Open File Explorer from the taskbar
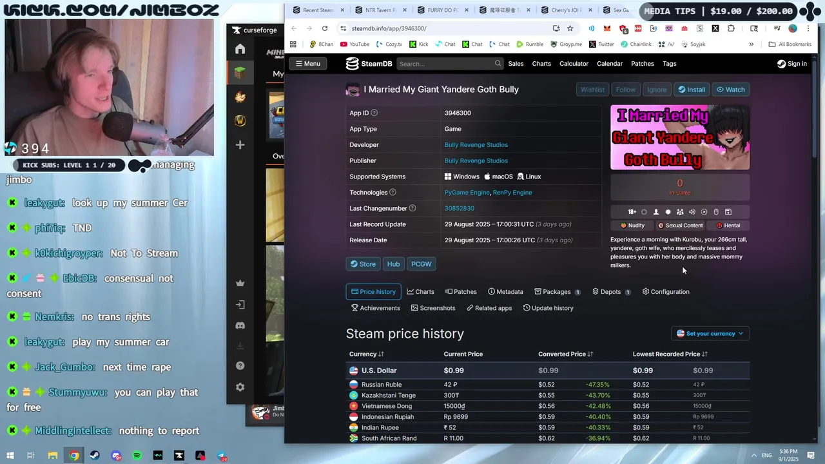Screen dimensions: 825x464 pyautogui.click(x=53, y=456)
